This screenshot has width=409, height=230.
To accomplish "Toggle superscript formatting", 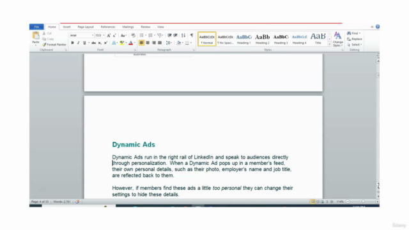I will [105, 43].
